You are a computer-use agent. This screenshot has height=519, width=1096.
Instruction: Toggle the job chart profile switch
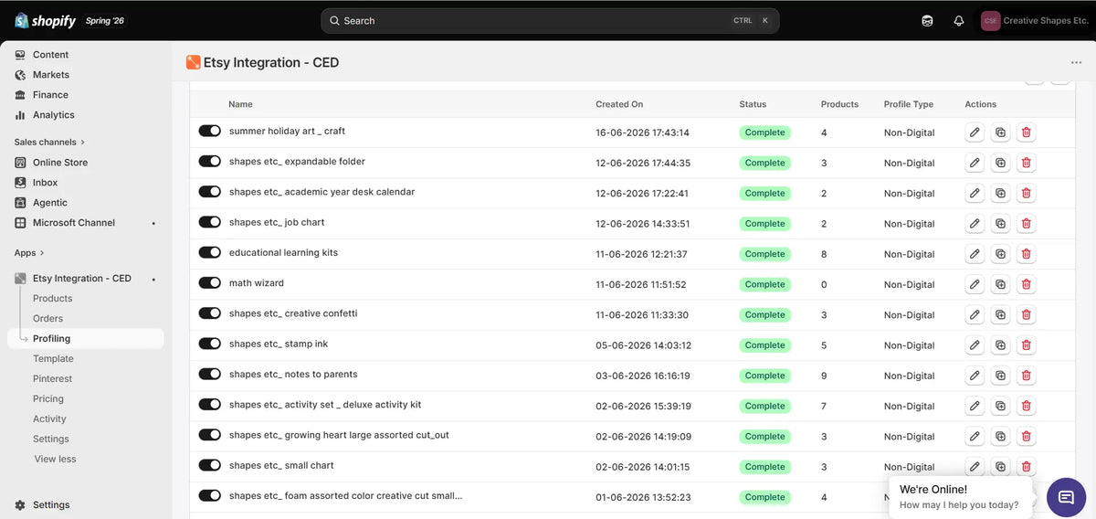[x=210, y=222]
